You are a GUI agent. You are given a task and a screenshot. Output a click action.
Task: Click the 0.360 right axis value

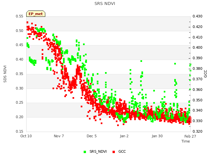pos(198,90)
